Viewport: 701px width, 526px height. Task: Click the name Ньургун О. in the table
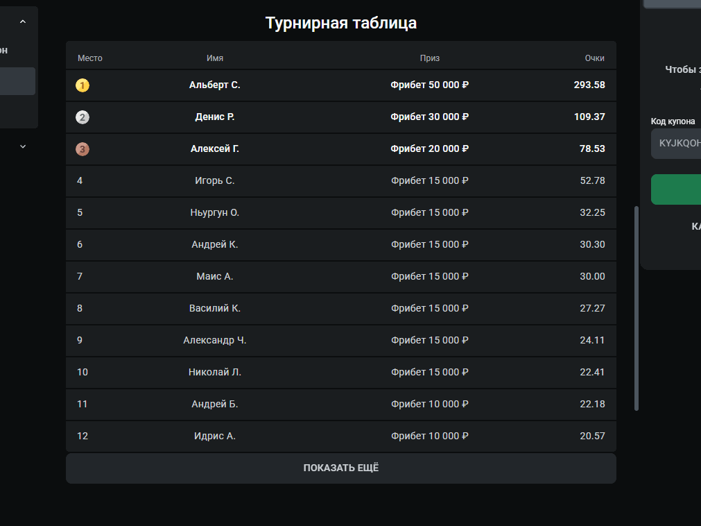click(215, 213)
